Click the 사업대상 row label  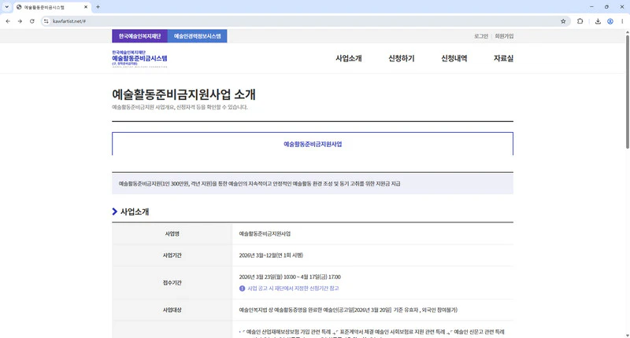click(172, 310)
